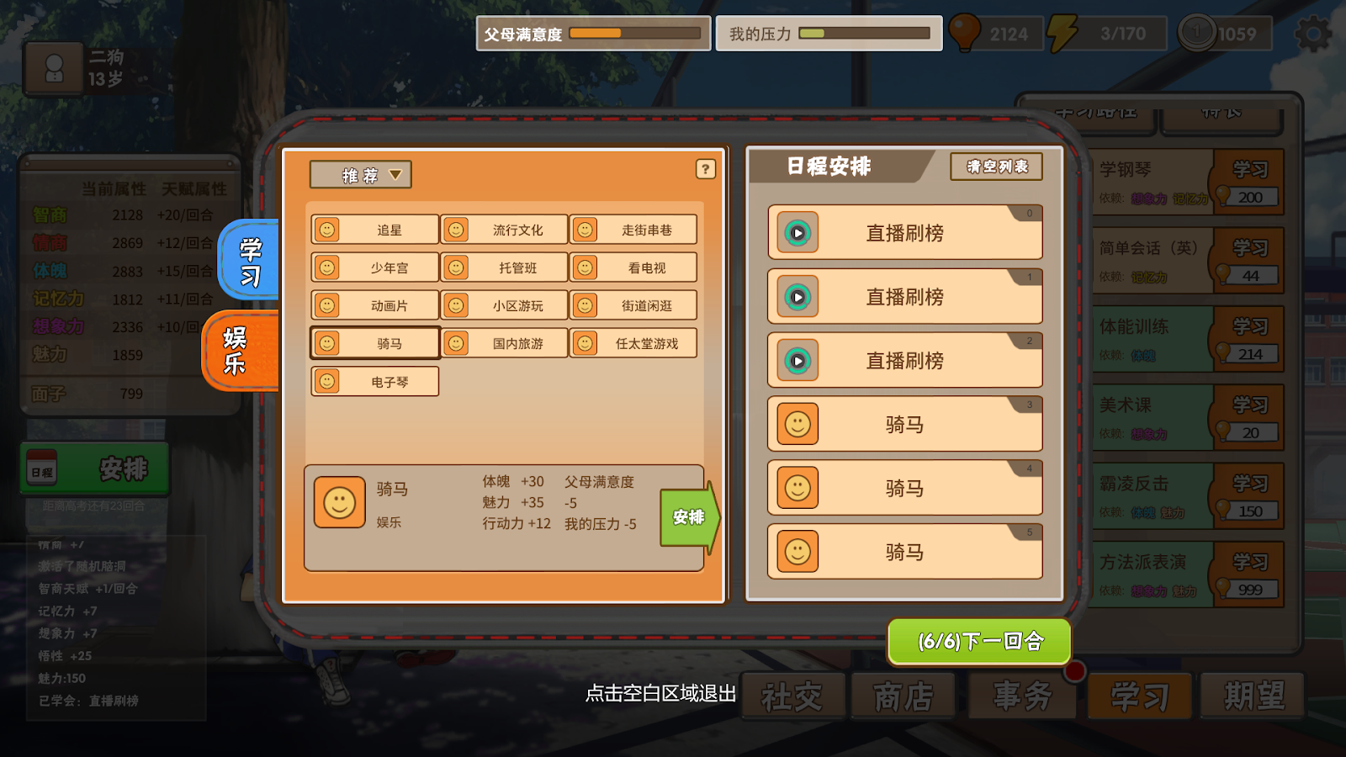
Task: Click the player avatar icon
Action: (x=54, y=68)
